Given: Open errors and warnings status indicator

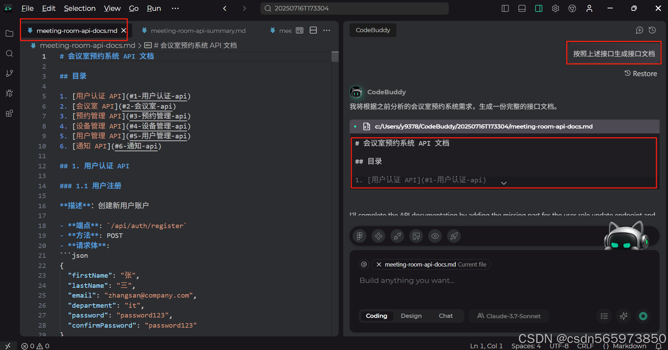Looking at the screenshot, I should (x=35, y=346).
